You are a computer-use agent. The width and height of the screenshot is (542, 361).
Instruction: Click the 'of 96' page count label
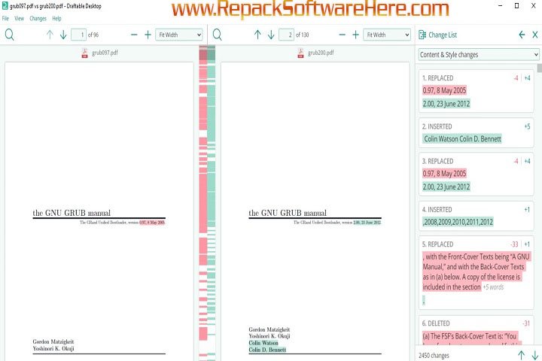[x=93, y=35]
